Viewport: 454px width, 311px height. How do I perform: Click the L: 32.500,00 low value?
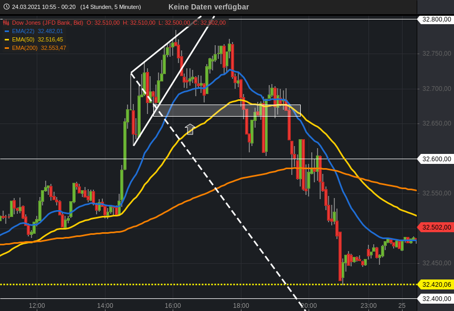pyautogui.click(x=174, y=23)
